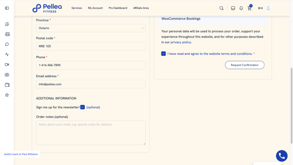
Task: Click the blue phone call button
Action: coord(282,156)
